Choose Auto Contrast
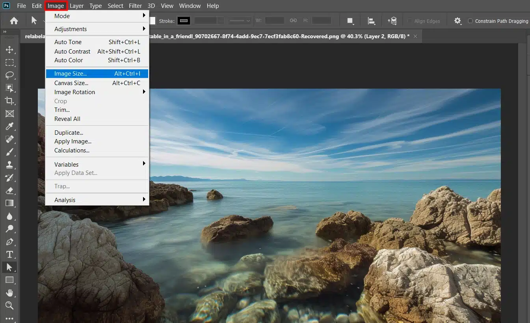The width and height of the screenshot is (530, 323). click(x=97, y=51)
